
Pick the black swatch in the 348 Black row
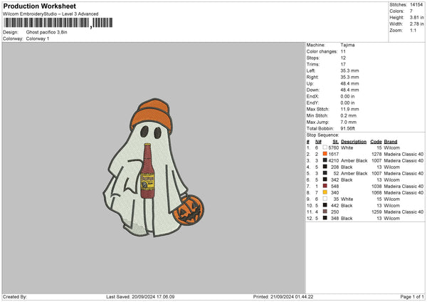click(325, 218)
